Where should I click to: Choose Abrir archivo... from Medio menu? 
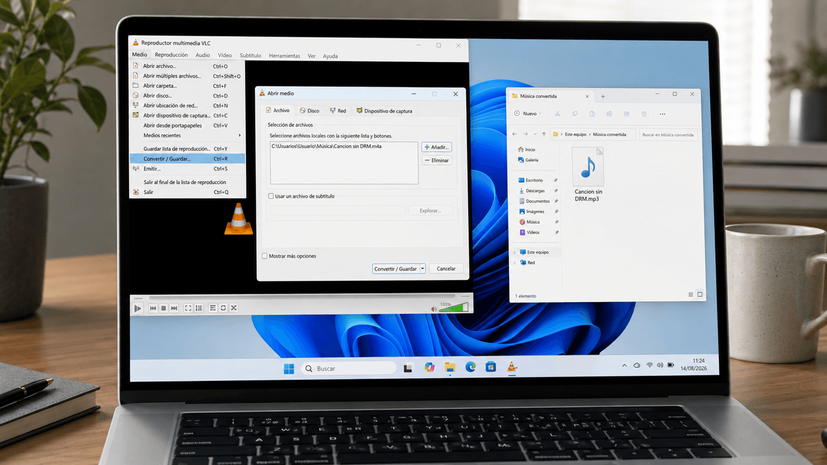187,66
